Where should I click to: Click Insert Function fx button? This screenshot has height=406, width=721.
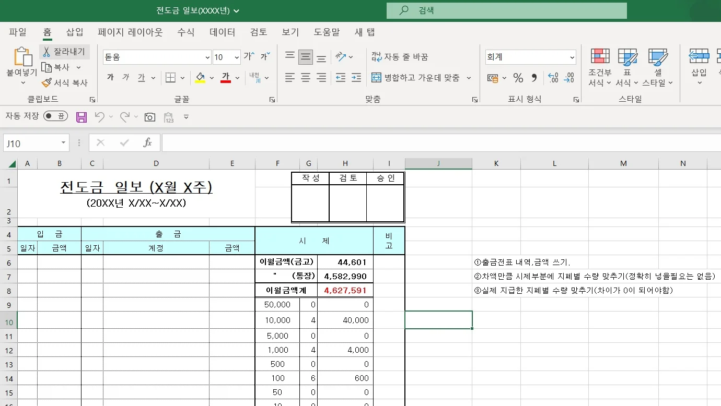[x=148, y=143]
